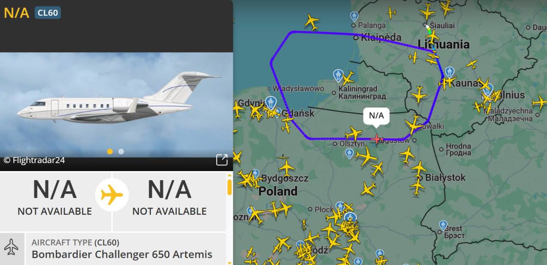Click the scroll-up arrow in panel
Screen dimensions: 547x265
pyautogui.click(x=229, y=175)
